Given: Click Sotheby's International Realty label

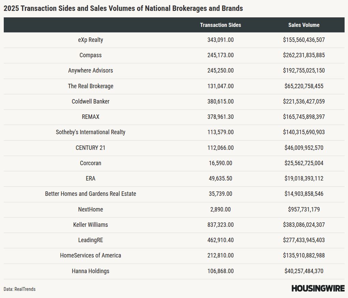Looking at the screenshot, I should (x=90, y=132).
